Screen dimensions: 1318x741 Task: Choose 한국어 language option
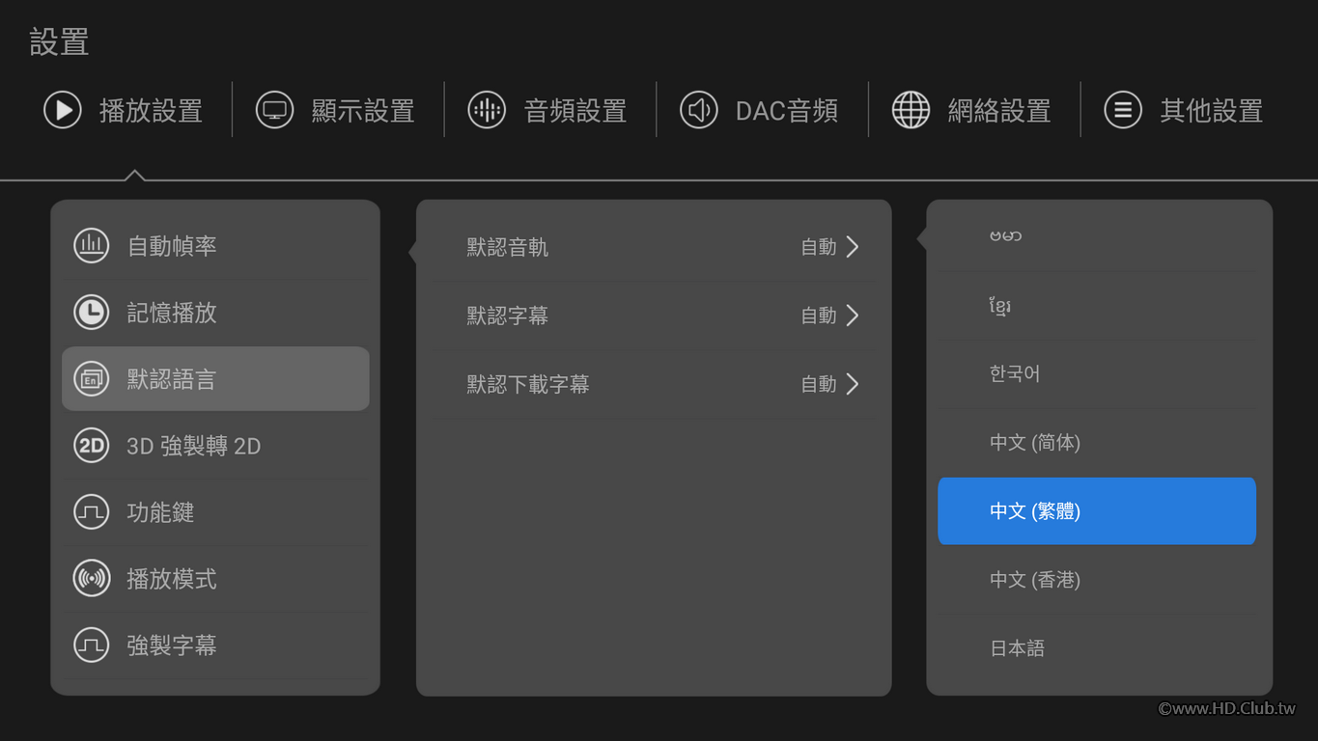(1097, 373)
